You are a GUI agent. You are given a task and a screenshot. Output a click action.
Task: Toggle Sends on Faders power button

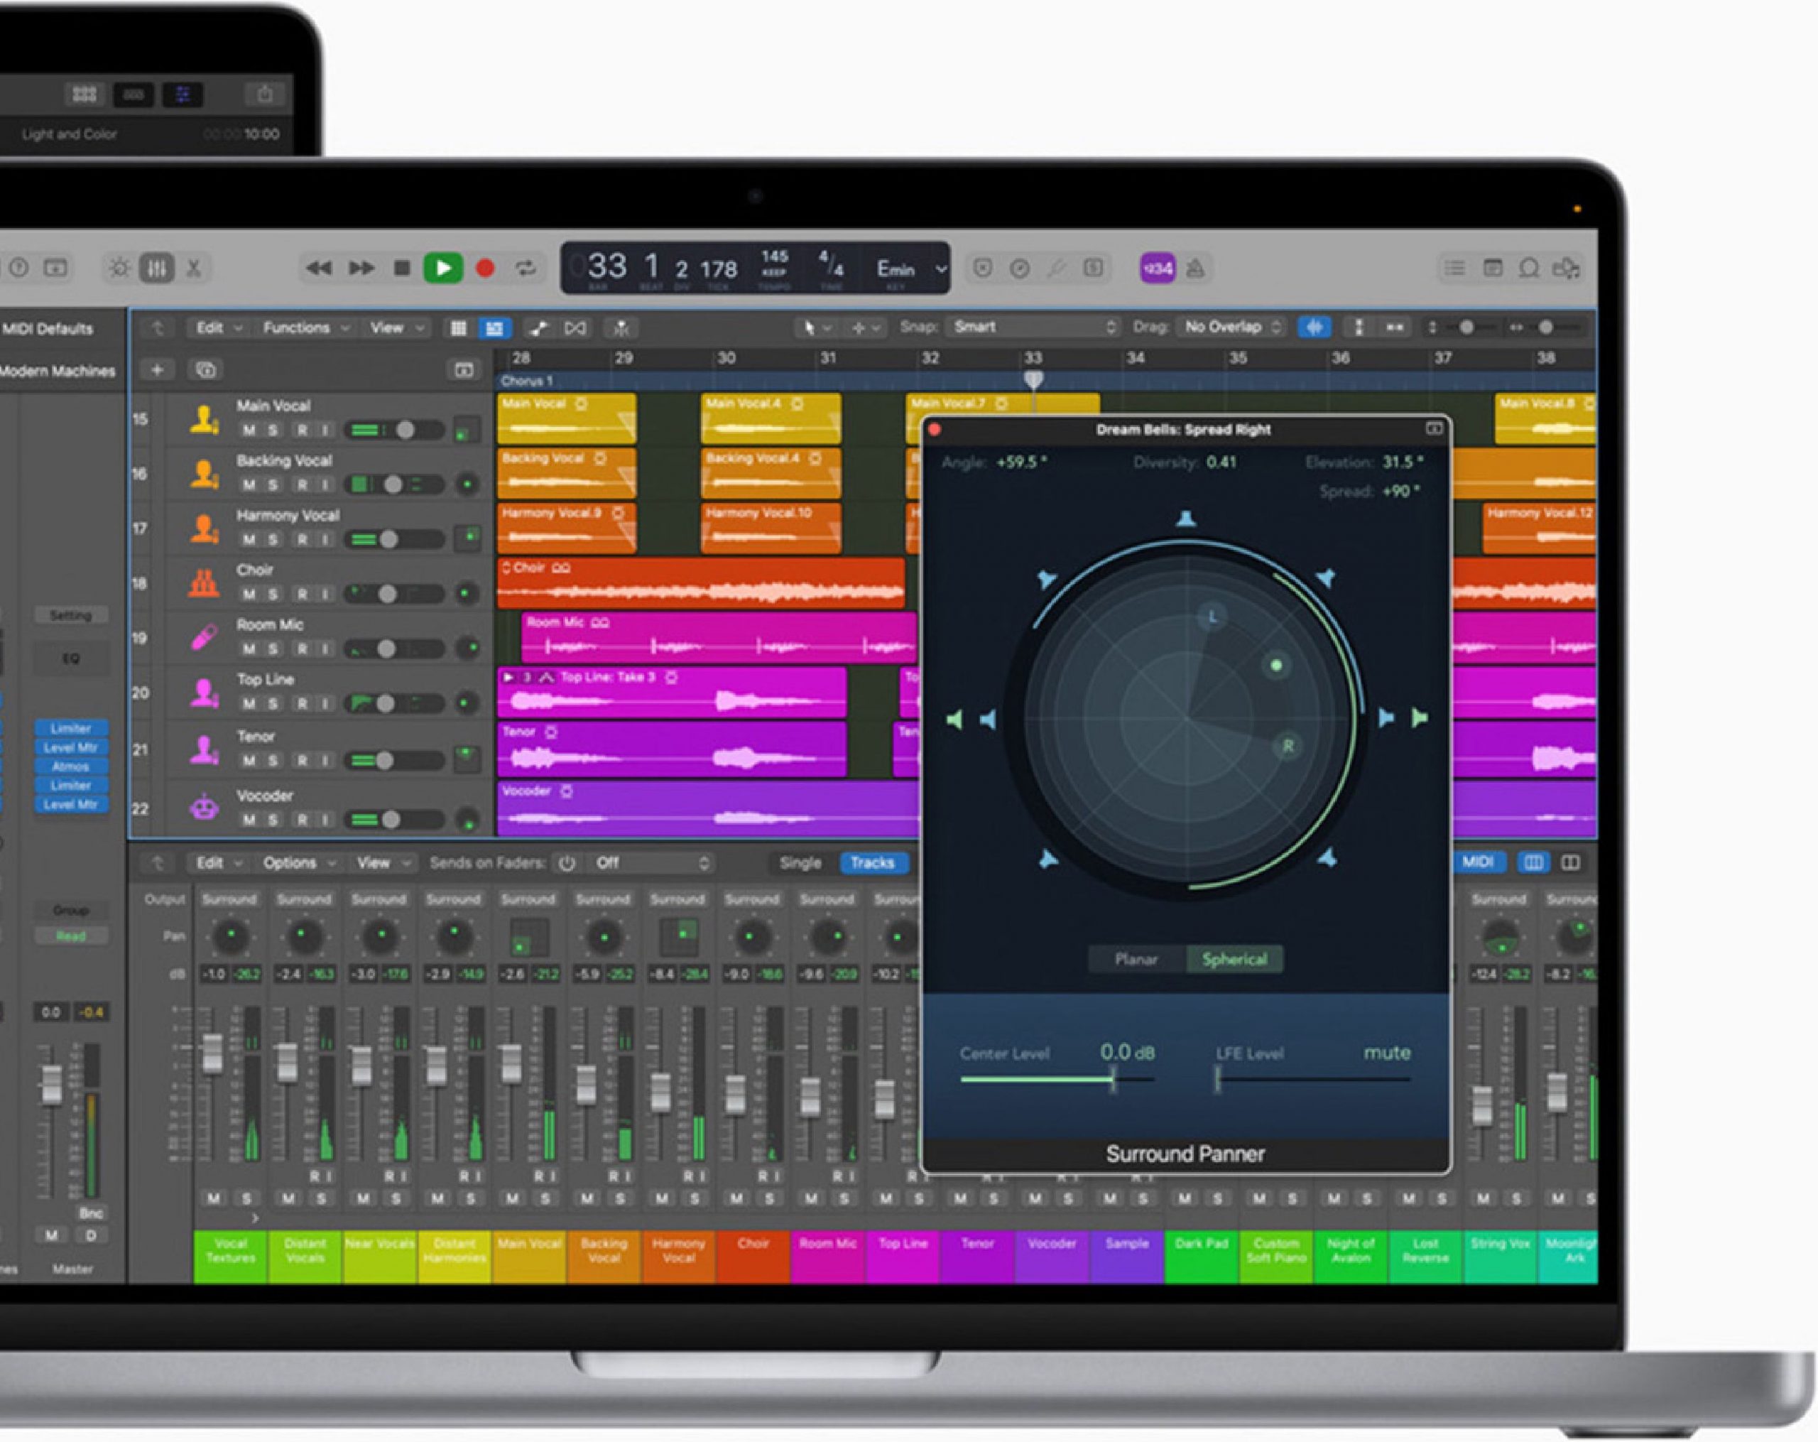click(567, 862)
